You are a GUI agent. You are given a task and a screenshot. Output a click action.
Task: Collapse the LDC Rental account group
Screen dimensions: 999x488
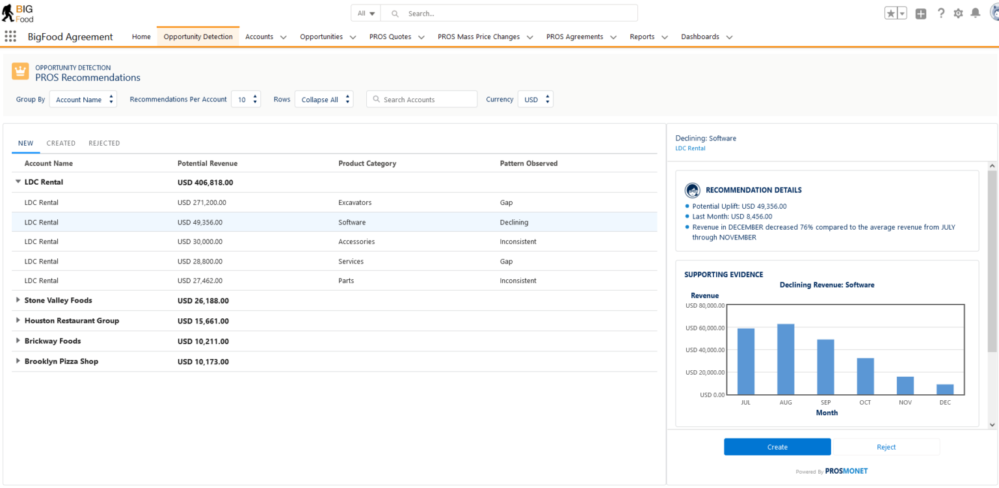click(18, 182)
